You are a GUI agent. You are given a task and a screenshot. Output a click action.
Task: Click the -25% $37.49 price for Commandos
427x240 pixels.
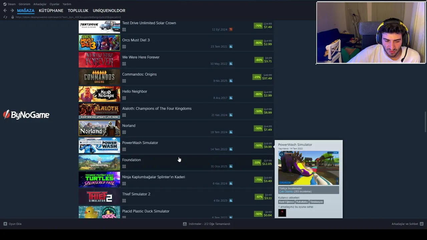click(263, 77)
